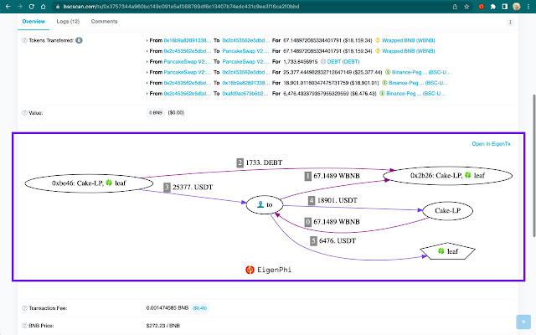Open the user profile avatar
Viewport: 536px width, 335px height.
[517, 7]
